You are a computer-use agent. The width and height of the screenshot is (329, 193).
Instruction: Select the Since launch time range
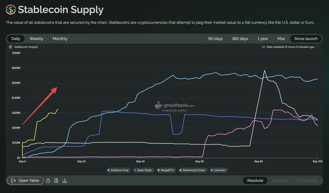(306, 39)
